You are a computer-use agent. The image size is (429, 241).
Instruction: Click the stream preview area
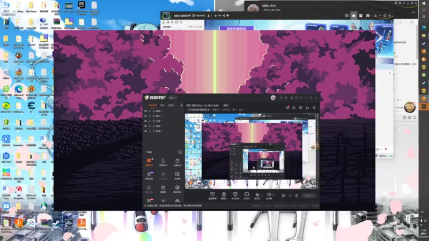coord(252,151)
